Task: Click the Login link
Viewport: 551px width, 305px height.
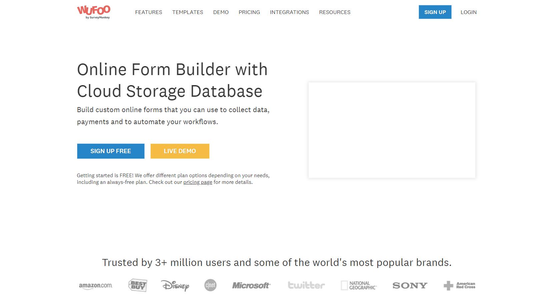Action: (468, 12)
